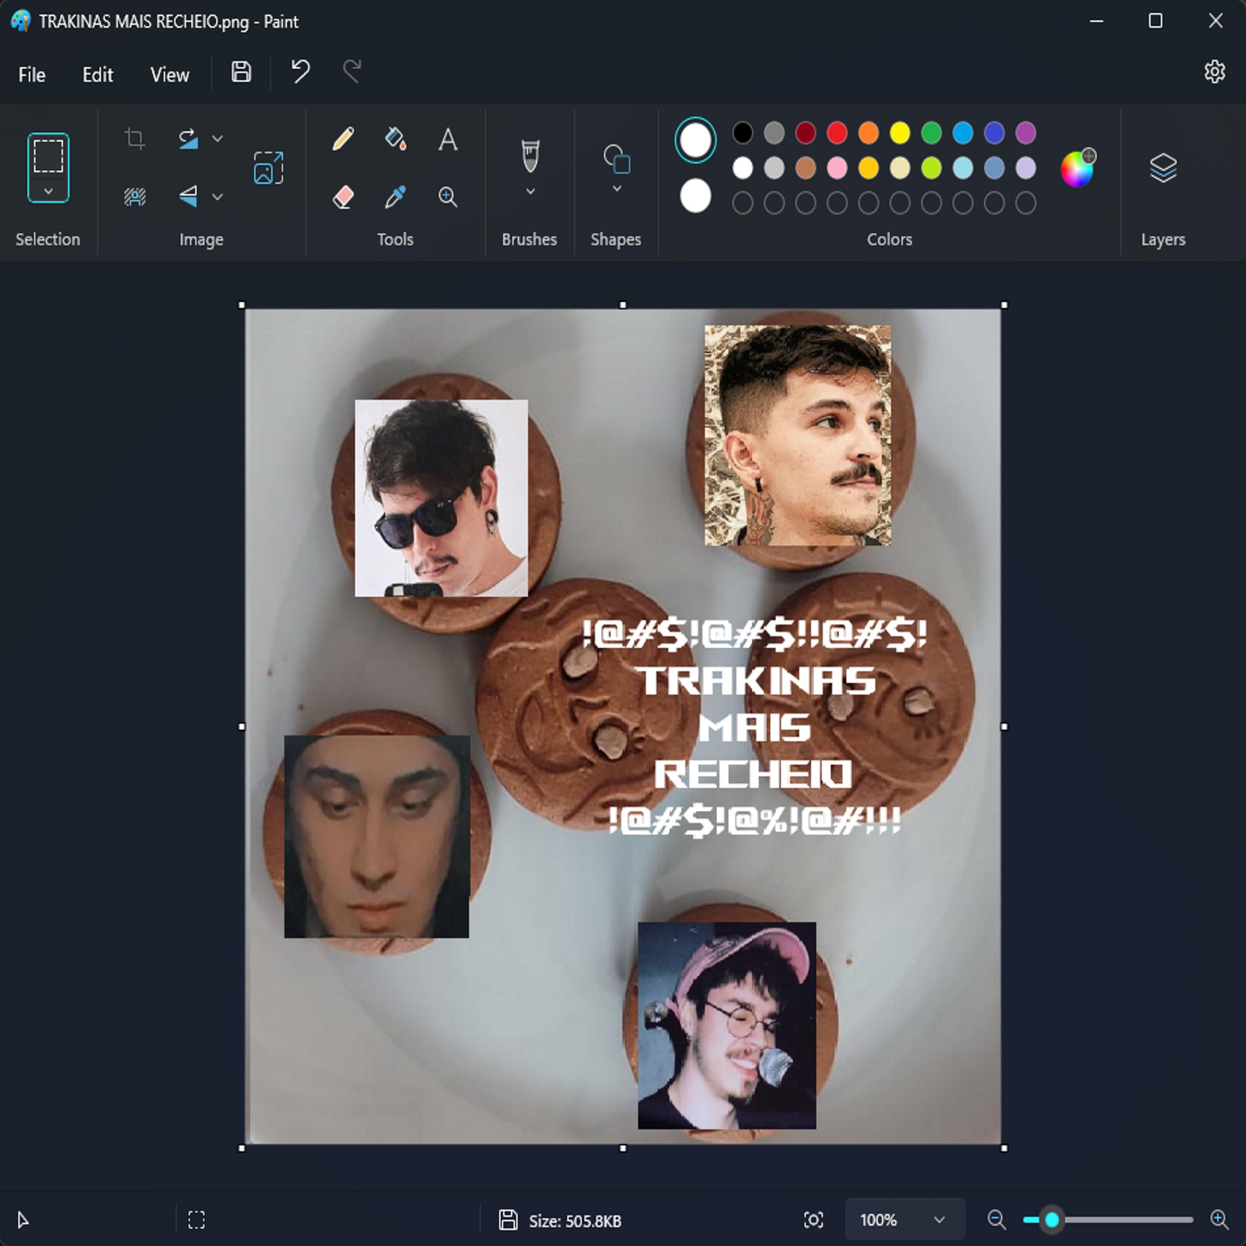1246x1246 pixels.
Task: Click the zoom slider handle
Action: tap(1052, 1219)
